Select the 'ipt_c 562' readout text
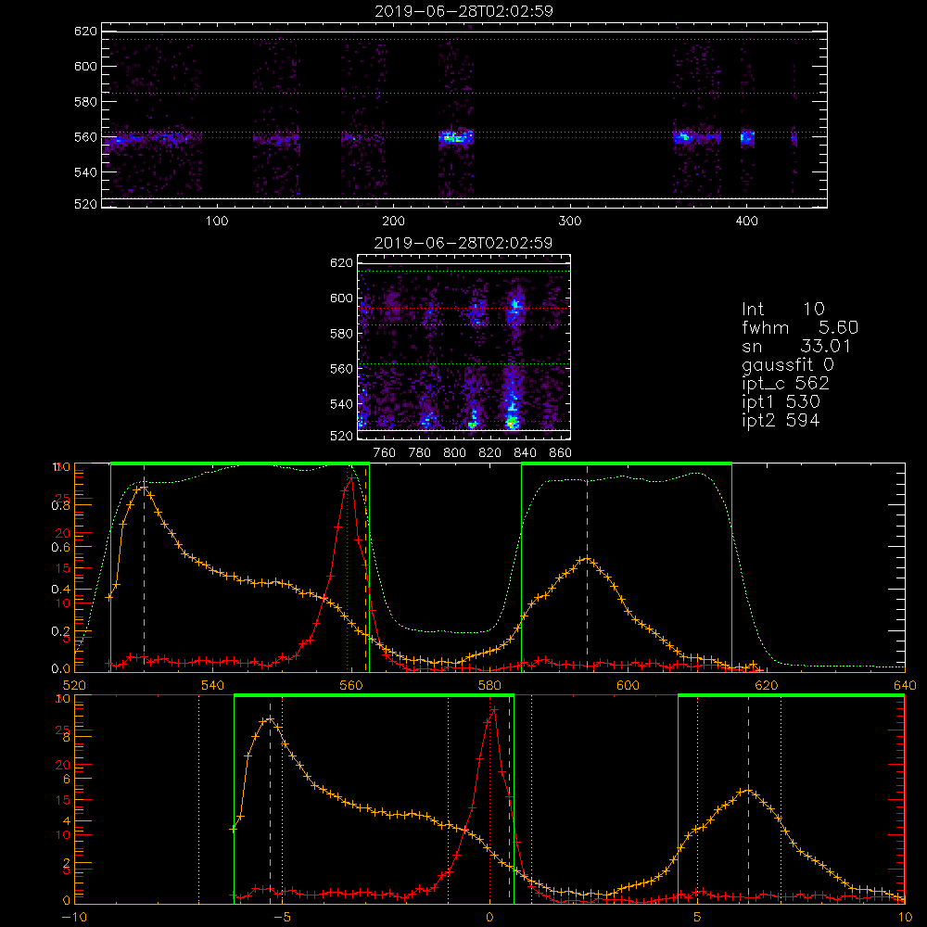Image resolution: width=927 pixels, height=927 pixels. click(x=786, y=383)
